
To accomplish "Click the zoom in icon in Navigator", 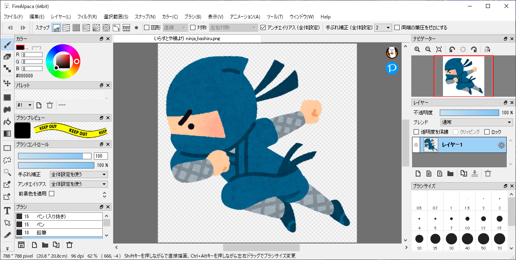I will coord(417,49).
